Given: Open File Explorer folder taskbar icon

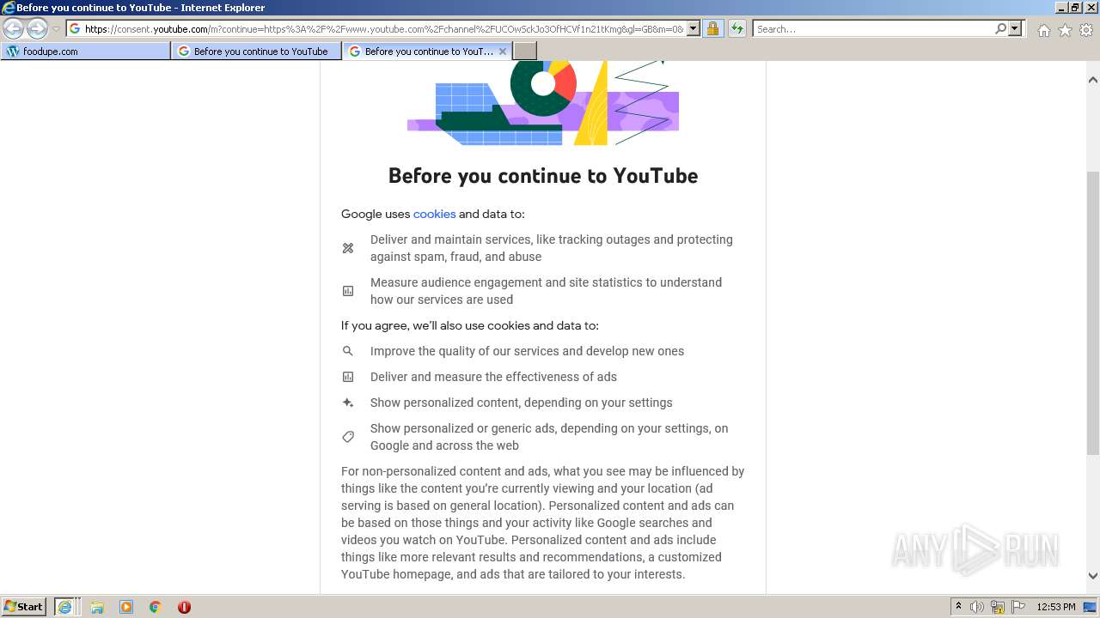Looking at the screenshot, I should tap(97, 607).
